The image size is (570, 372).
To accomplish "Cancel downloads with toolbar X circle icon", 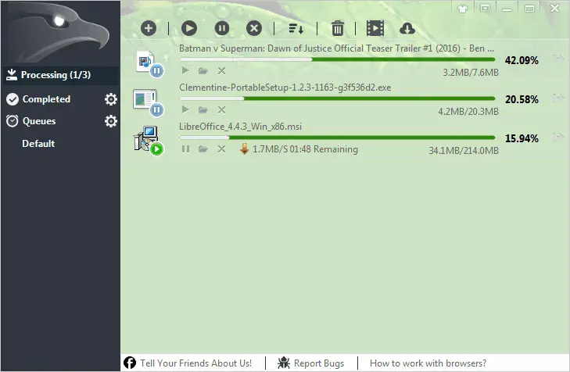I will point(254,28).
